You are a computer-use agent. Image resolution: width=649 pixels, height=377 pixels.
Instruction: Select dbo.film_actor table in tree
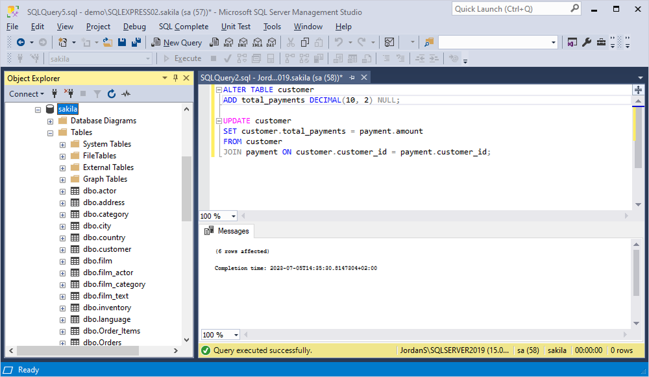[108, 273]
